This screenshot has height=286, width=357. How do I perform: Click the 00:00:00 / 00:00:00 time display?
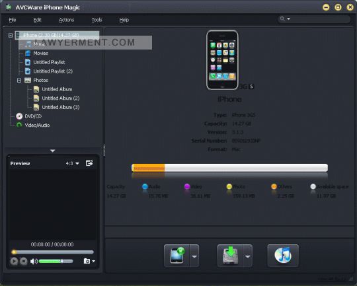coord(52,244)
